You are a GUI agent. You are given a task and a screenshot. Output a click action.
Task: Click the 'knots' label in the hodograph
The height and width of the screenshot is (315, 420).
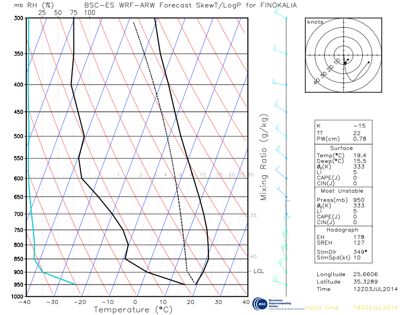click(315, 22)
